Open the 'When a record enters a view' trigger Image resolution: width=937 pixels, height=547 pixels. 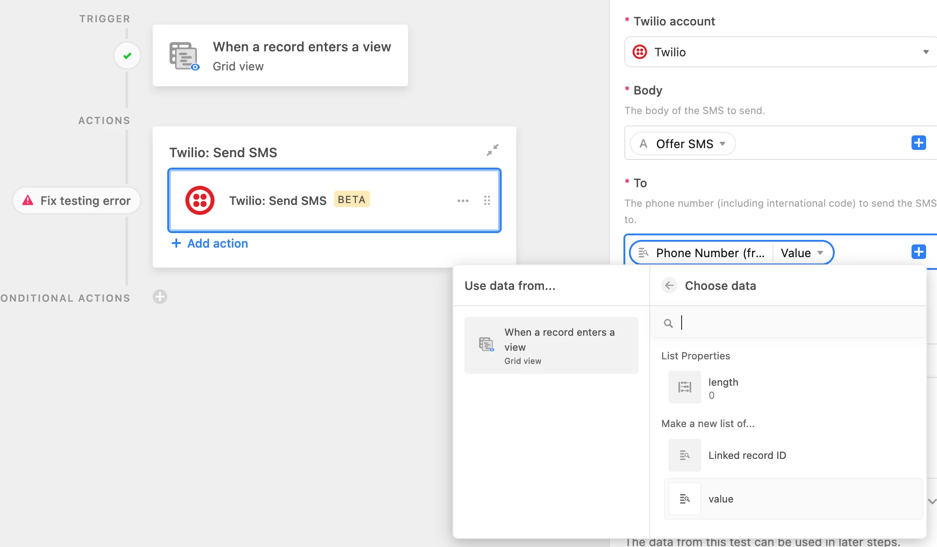(x=280, y=56)
